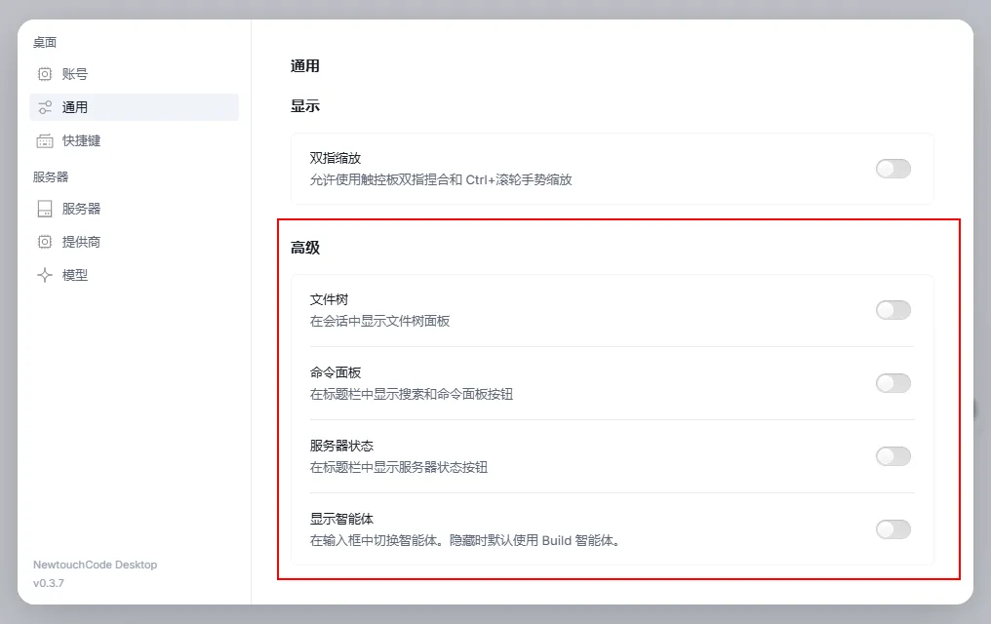Viewport: 991px width, 624px height.
Task: Click the 命令面板 setting title
Action: [336, 372]
